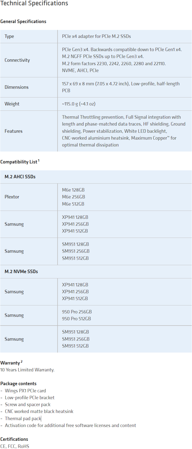This screenshot has width=192, height=449.
Task: Click the M.2 NVMe SSDs section header
Action: point(21,272)
